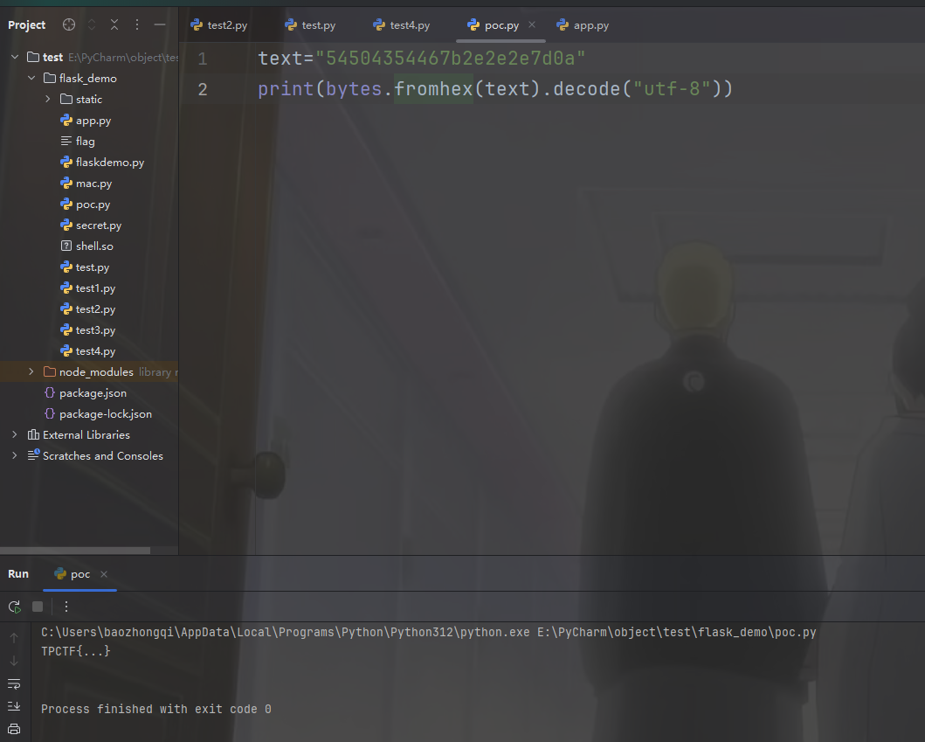
Task: Toggle Scroll to End in console
Action: (x=14, y=706)
